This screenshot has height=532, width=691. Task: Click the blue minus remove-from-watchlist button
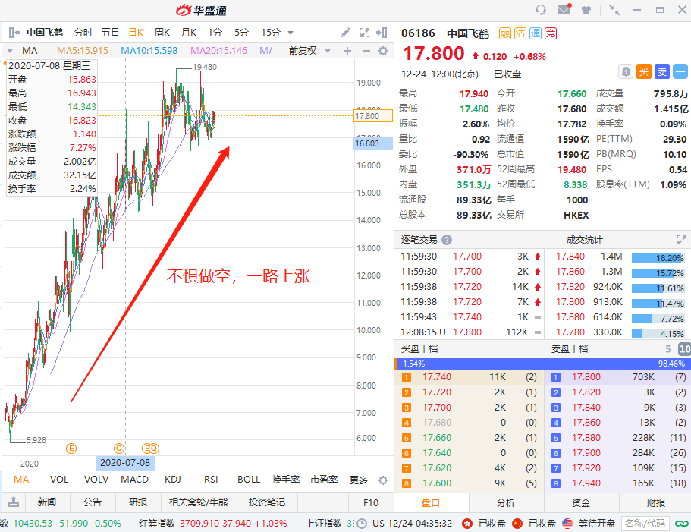680,71
